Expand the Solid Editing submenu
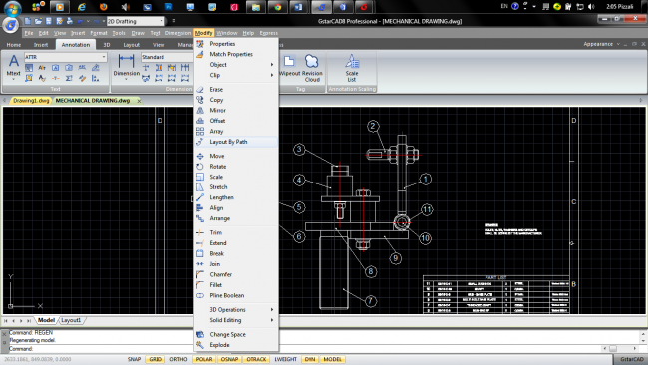 pos(236,320)
